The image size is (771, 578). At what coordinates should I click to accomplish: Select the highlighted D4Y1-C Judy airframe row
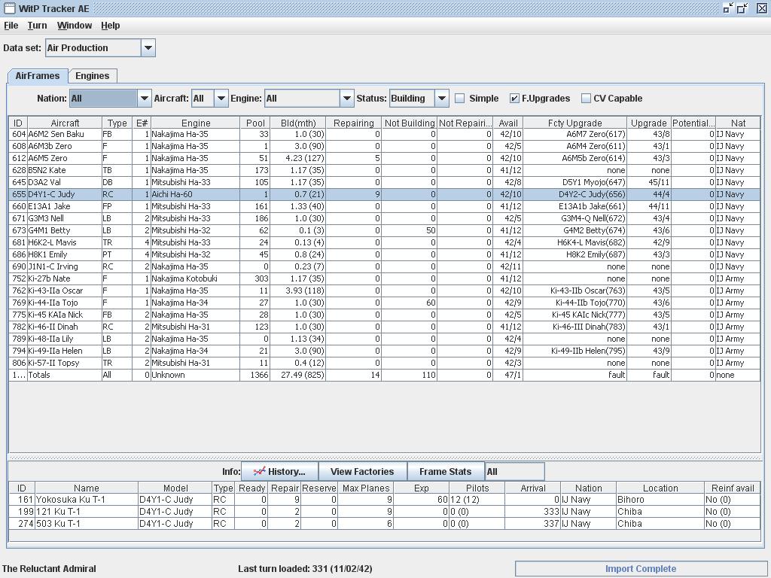click(x=385, y=194)
